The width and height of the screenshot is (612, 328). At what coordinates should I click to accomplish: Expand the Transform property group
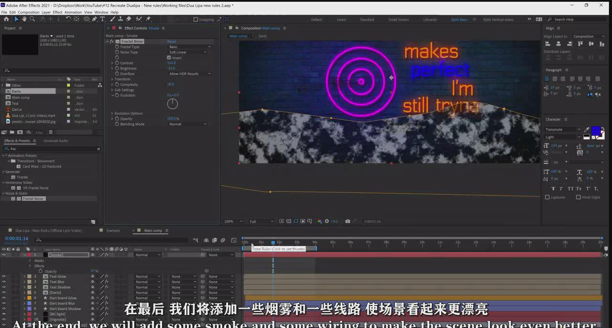coord(112,79)
